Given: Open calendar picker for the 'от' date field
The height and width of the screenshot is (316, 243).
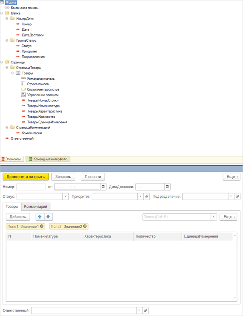Looking at the screenshot, I should click(103, 187).
